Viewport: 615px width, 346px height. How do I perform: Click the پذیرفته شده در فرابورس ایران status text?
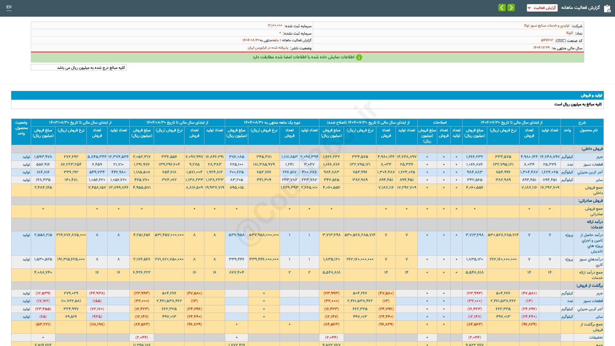pos(268,48)
